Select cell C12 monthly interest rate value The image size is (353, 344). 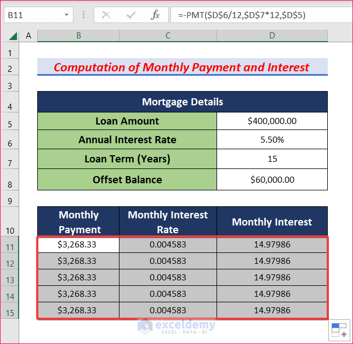click(168, 261)
